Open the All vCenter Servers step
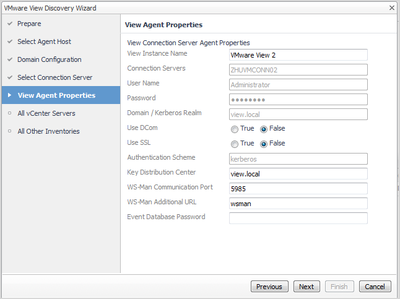This screenshot has width=400, height=299. pos(46,113)
